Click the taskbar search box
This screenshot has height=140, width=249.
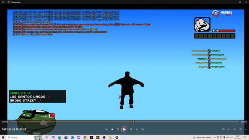point(25,137)
